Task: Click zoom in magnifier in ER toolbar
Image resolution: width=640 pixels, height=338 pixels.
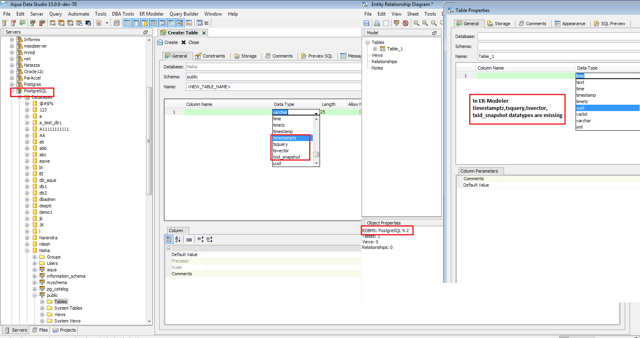Action: (x=425, y=23)
